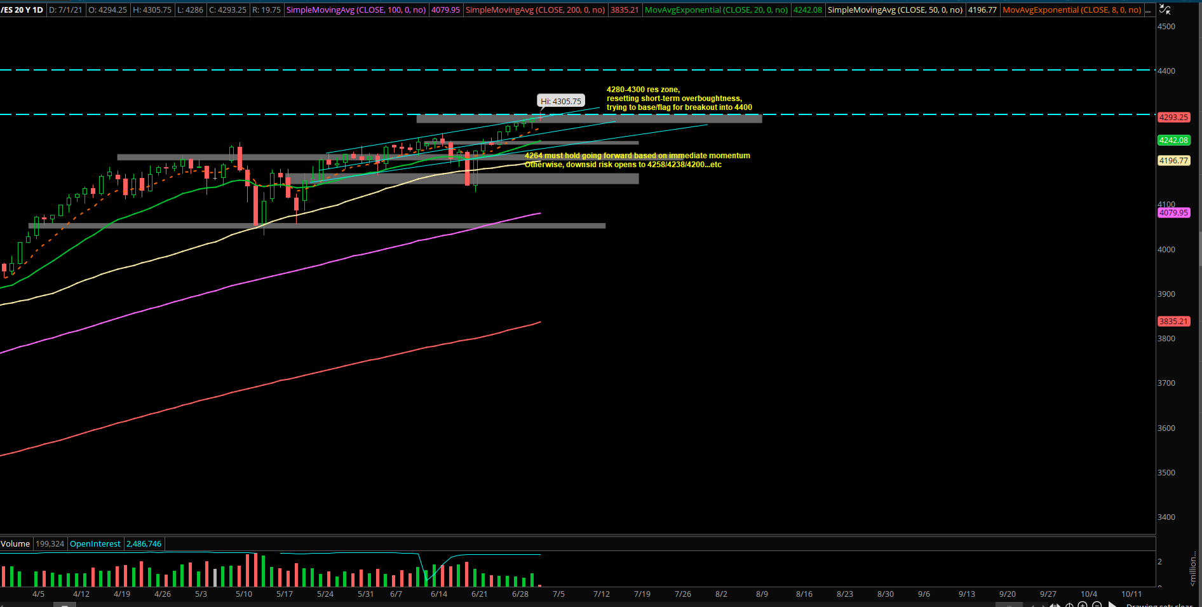1202x607 pixels.
Task: Click the /ES 20 Y 1D chart label
Action: coord(23,10)
